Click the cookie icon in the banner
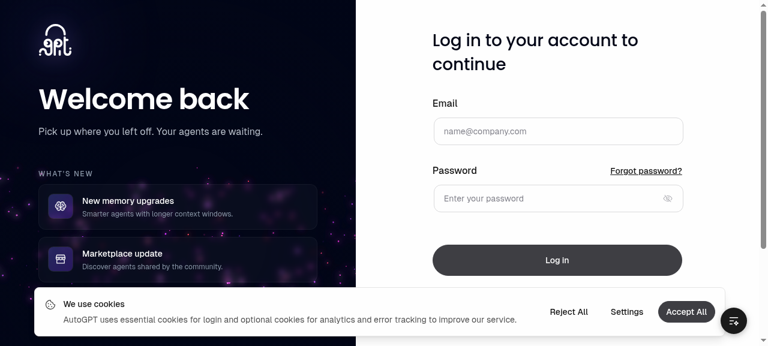Image resolution: width=768 pixels, height=346 pixels. (x=50, y=305)
